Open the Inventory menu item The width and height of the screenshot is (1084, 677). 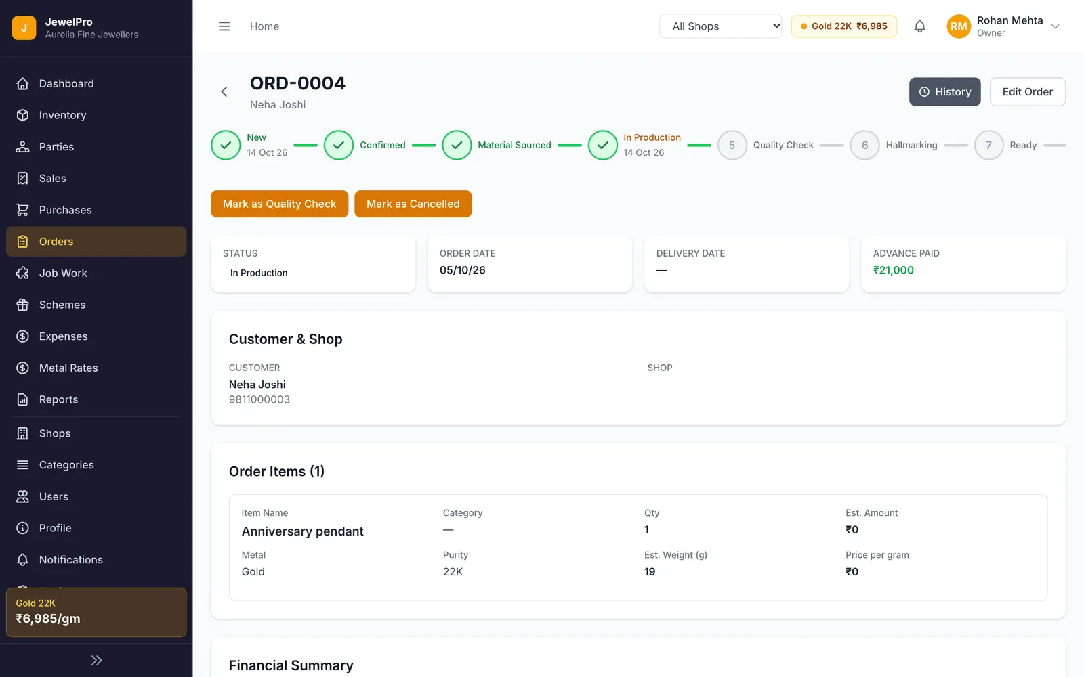96,115
